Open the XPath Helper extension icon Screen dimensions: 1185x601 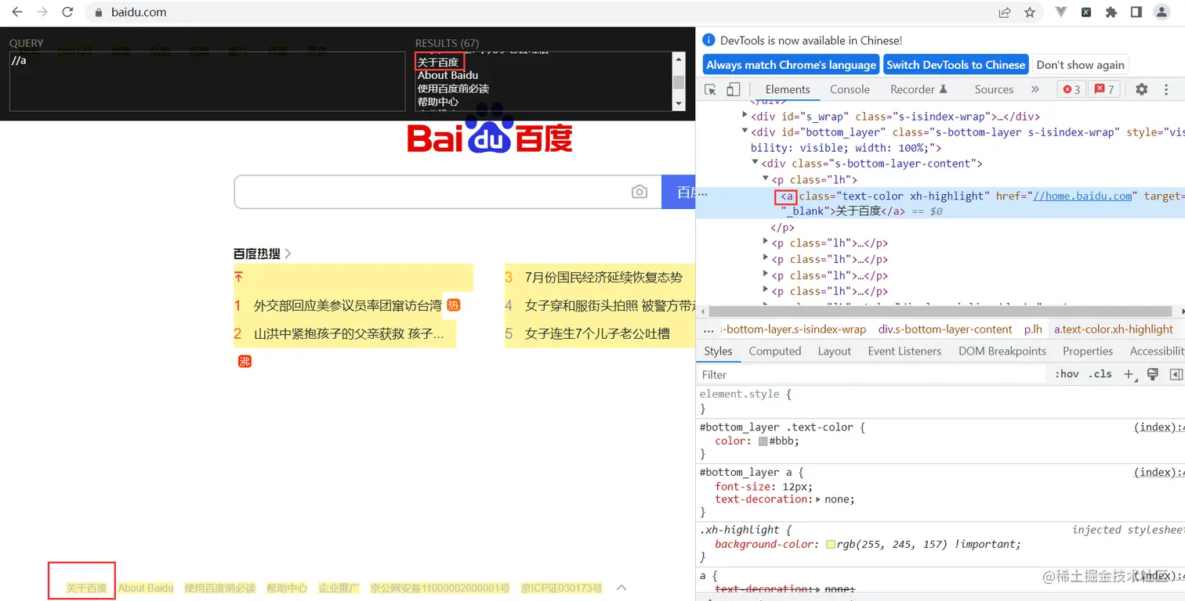(x=1086, y=13)
